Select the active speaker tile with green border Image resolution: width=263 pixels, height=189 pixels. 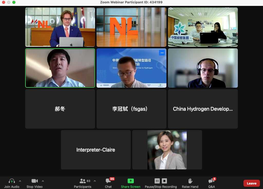coord(60,68)
